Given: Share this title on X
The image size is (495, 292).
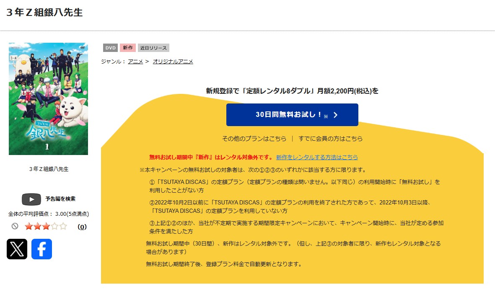Looking at the screenshot, I should 17,249.
